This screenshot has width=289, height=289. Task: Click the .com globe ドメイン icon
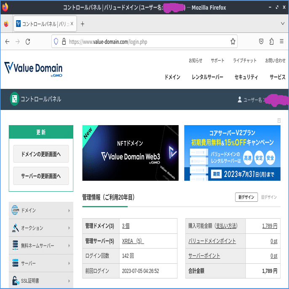tap(15, 210)
